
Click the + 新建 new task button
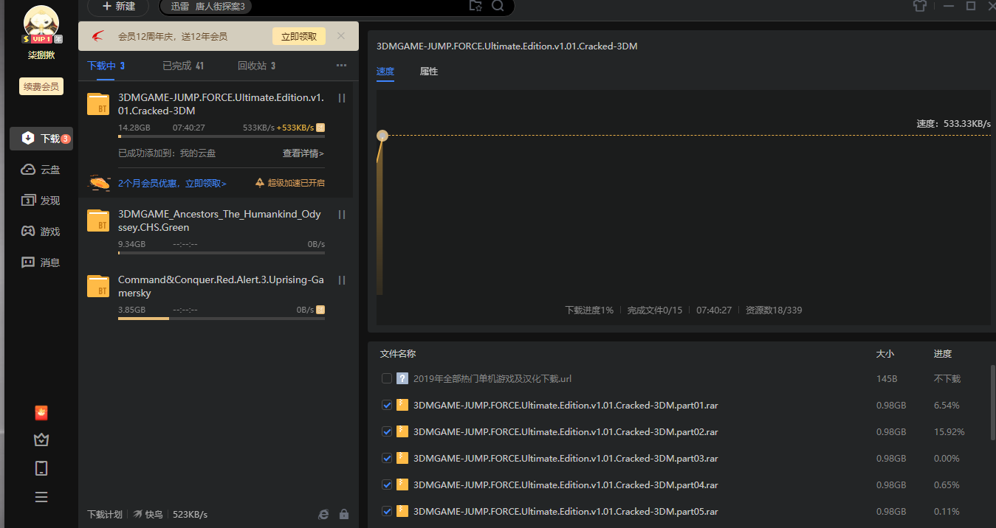click(x=118, y=6)
